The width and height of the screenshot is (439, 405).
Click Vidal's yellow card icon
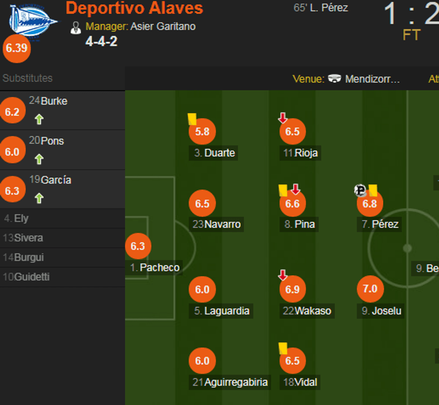283,348
